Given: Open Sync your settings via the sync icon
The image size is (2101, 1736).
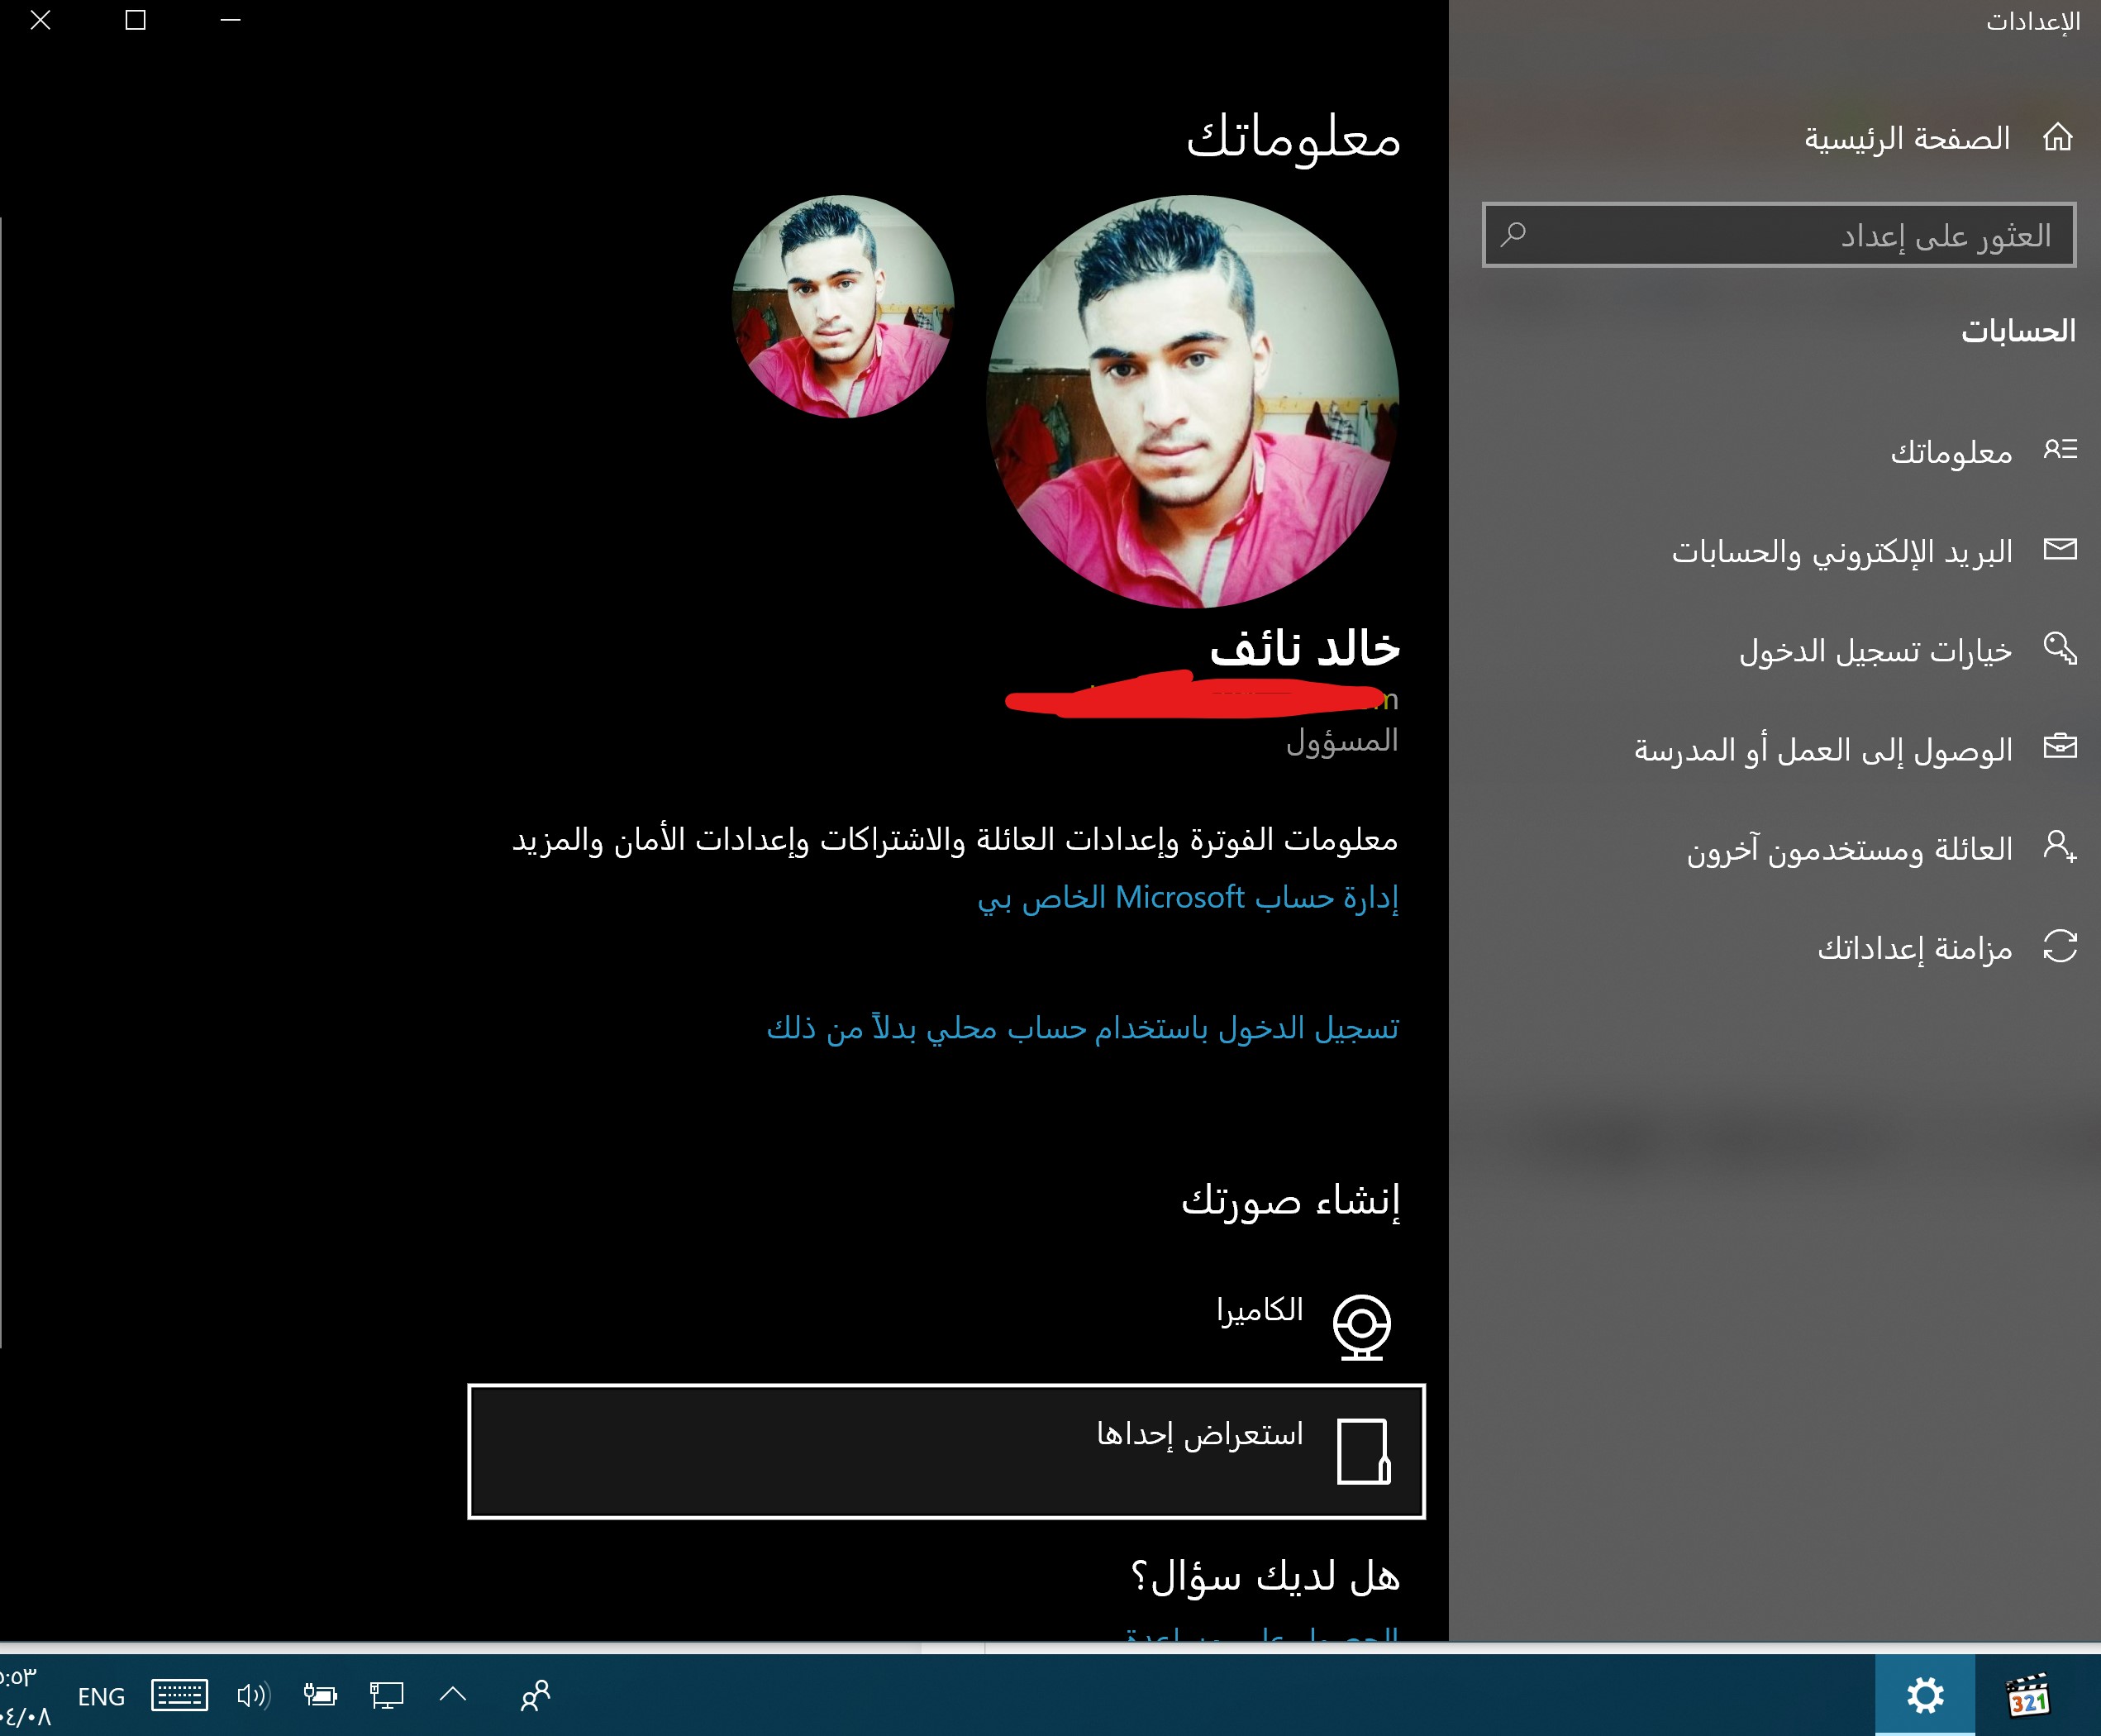Looking at the screenshot, I should click(2059, 946).
